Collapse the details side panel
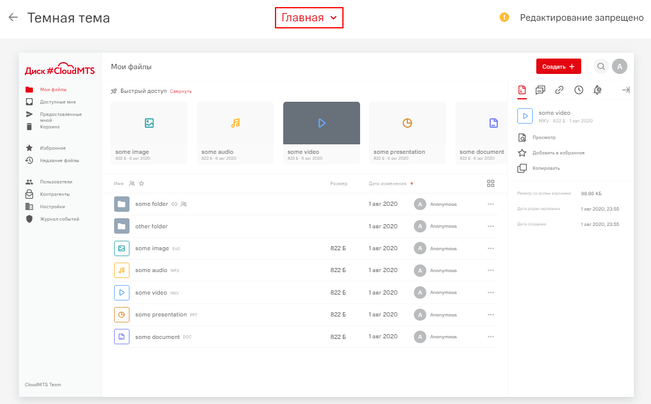651x404 pixels. pos(626,91)
